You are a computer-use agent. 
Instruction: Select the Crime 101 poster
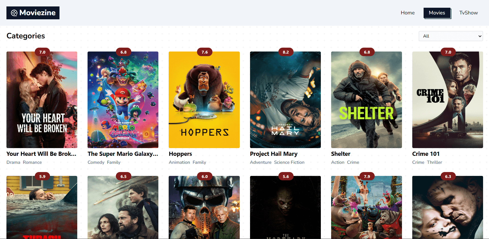pos(448,100)
